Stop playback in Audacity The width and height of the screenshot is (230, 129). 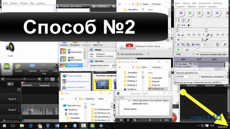(199, 13)
